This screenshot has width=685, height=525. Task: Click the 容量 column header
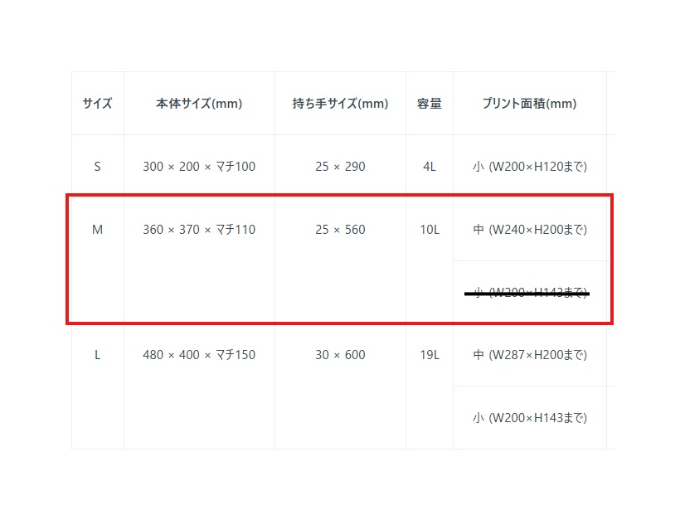pyautogui.click(x=429, y=104)
